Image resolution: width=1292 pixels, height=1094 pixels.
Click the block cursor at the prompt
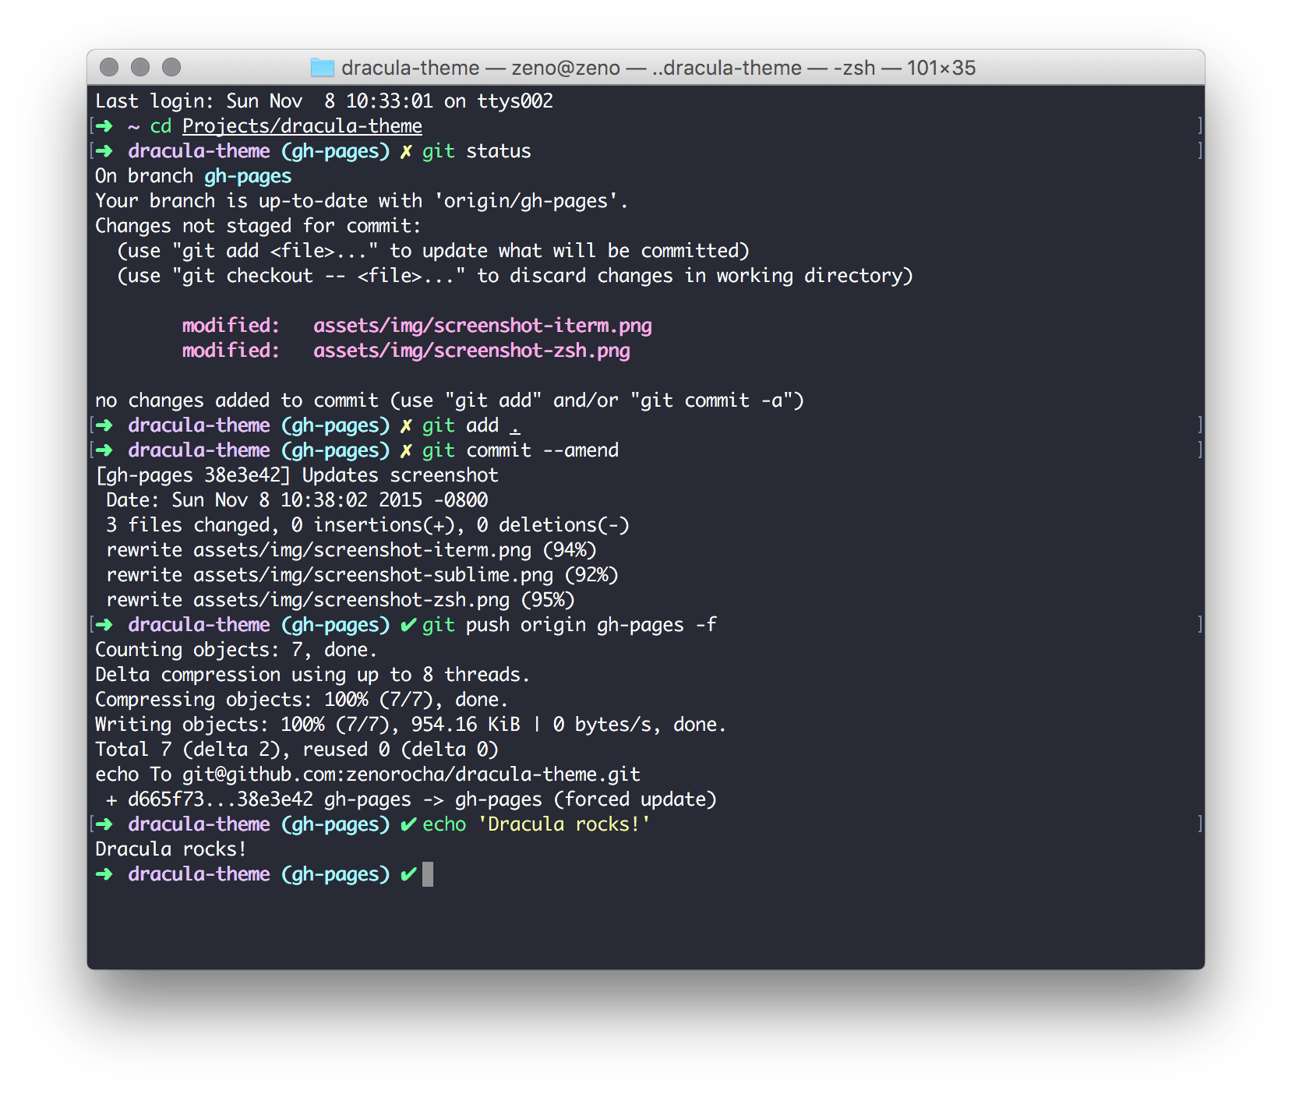pos(428,874)
